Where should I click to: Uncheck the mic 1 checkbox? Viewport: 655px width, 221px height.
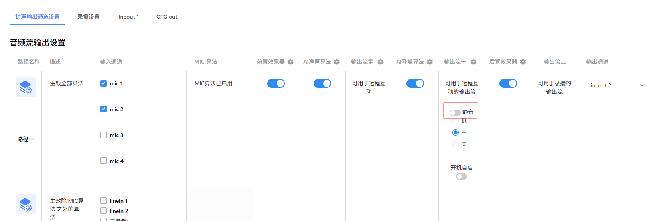[103, 83]
